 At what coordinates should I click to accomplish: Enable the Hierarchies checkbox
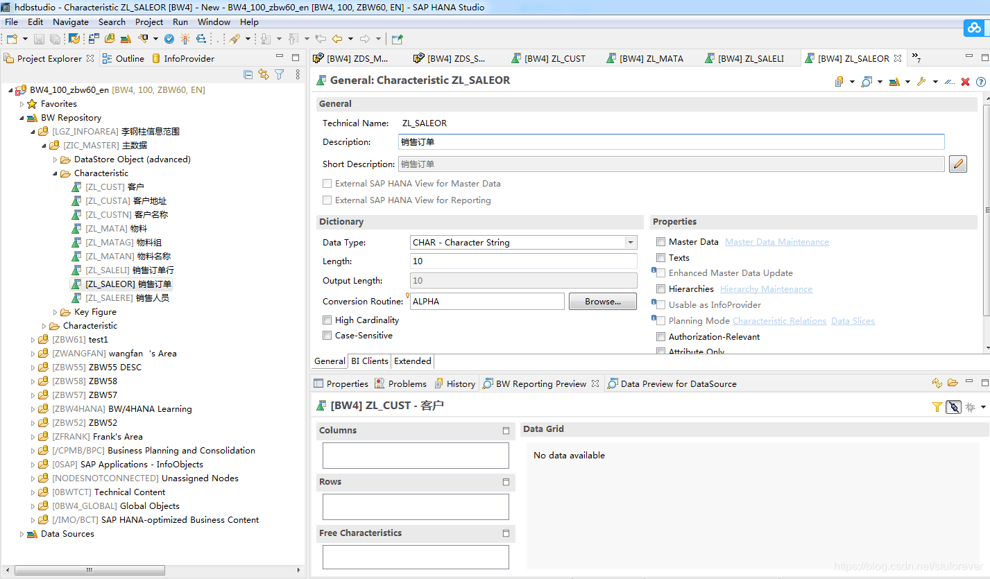coord(661,288)
